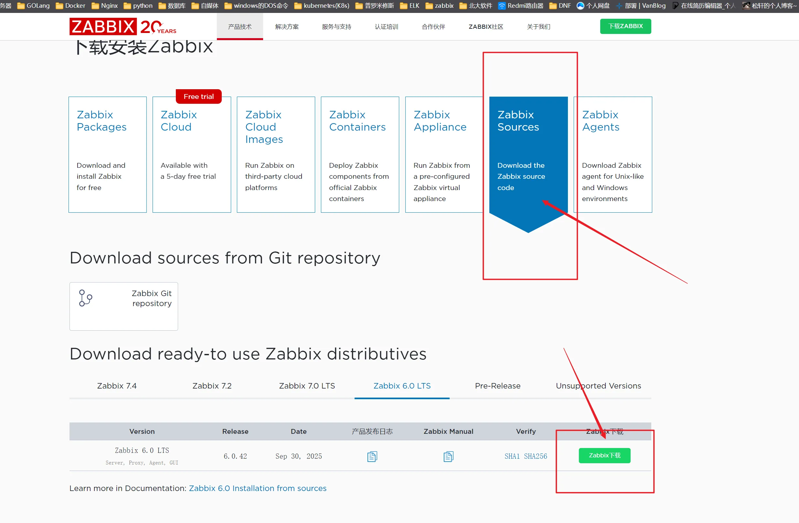Open the Docker bookmark folder
799x523 pixels.
[x=70, y=6]
